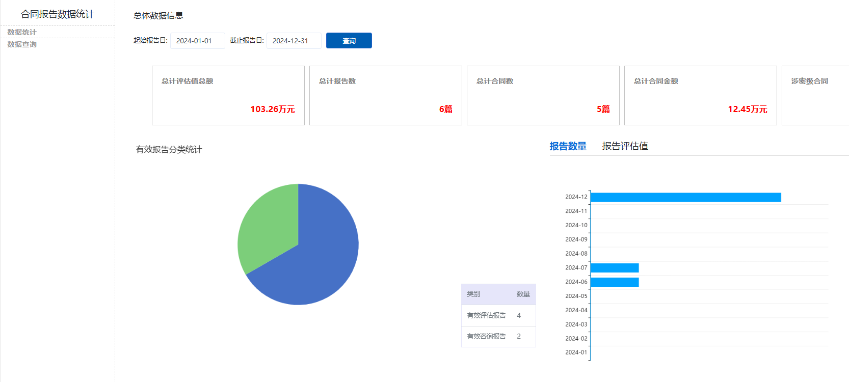The image size is (849, 382).
Task: Click the 2024-07 bar in the chart
Action: (615, 268)
